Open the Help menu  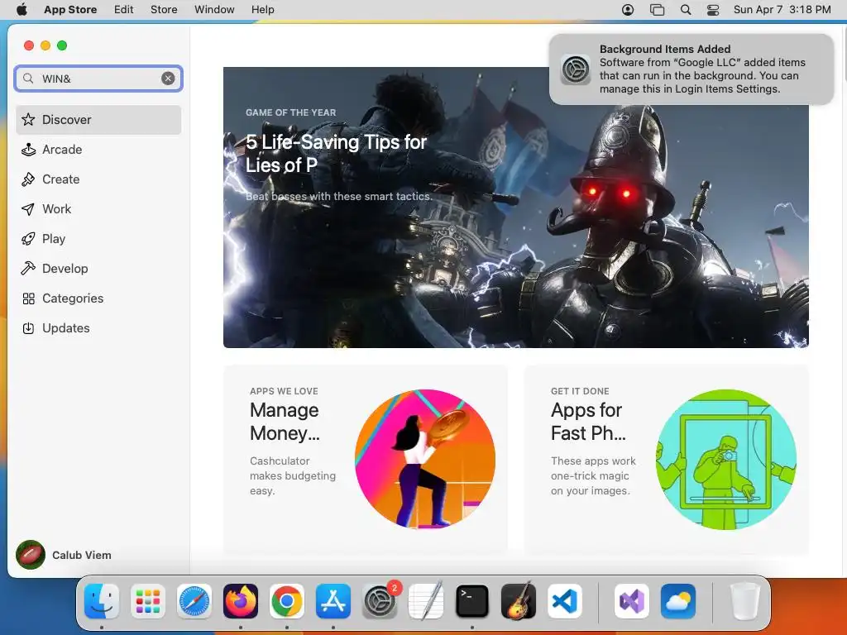[262, 9]
